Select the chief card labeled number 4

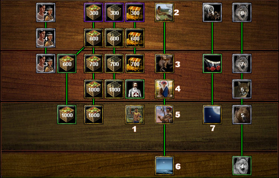coord(164,89)
